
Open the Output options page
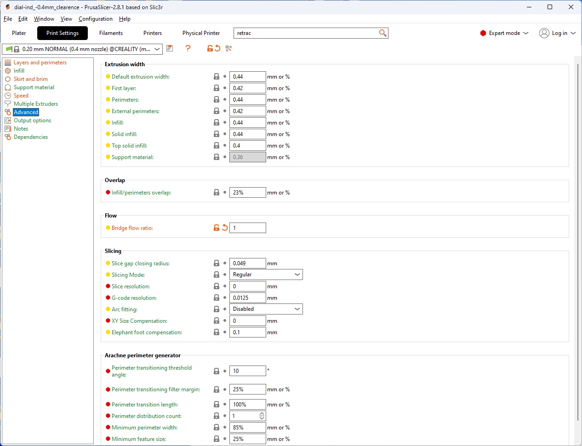(x=32, y=120)
